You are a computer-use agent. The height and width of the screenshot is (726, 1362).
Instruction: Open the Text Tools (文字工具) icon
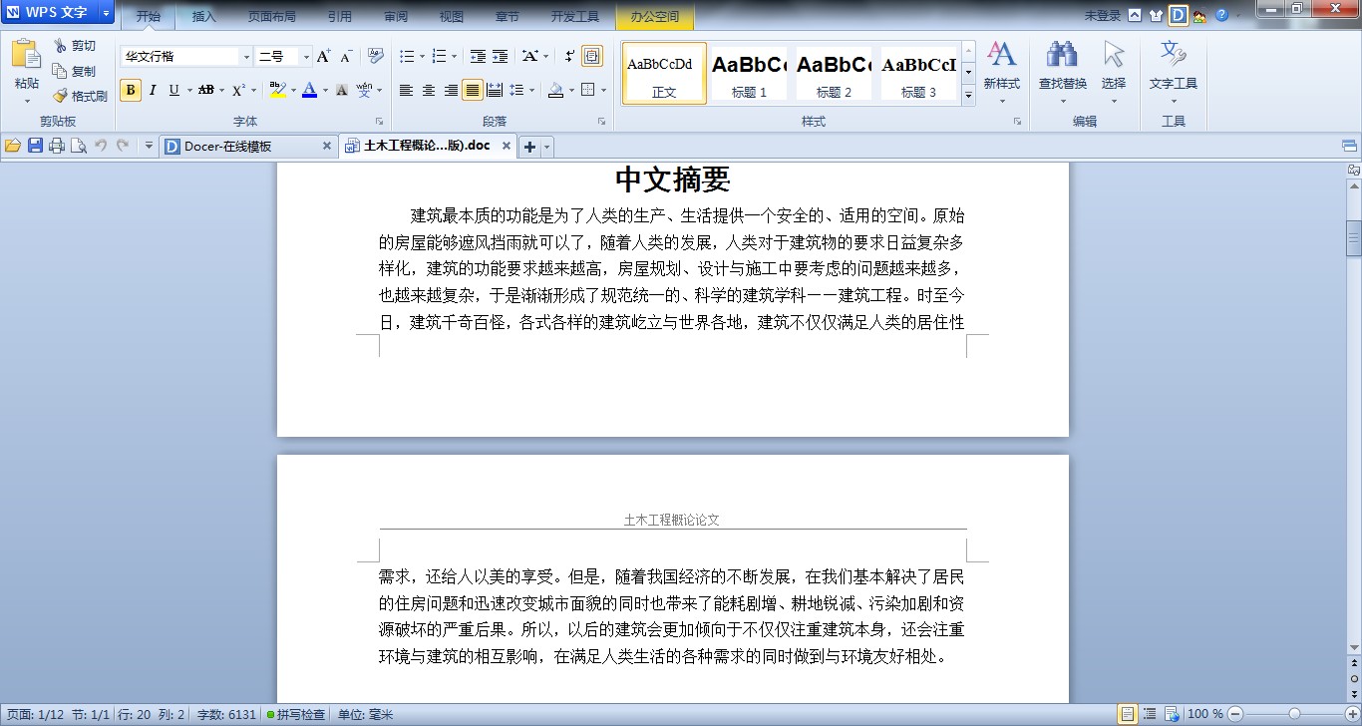pyautogui.click(x=1173, y=54)
